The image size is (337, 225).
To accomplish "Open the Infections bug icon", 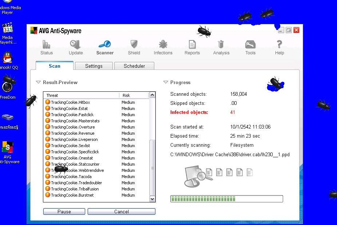I will click(163, 44).
